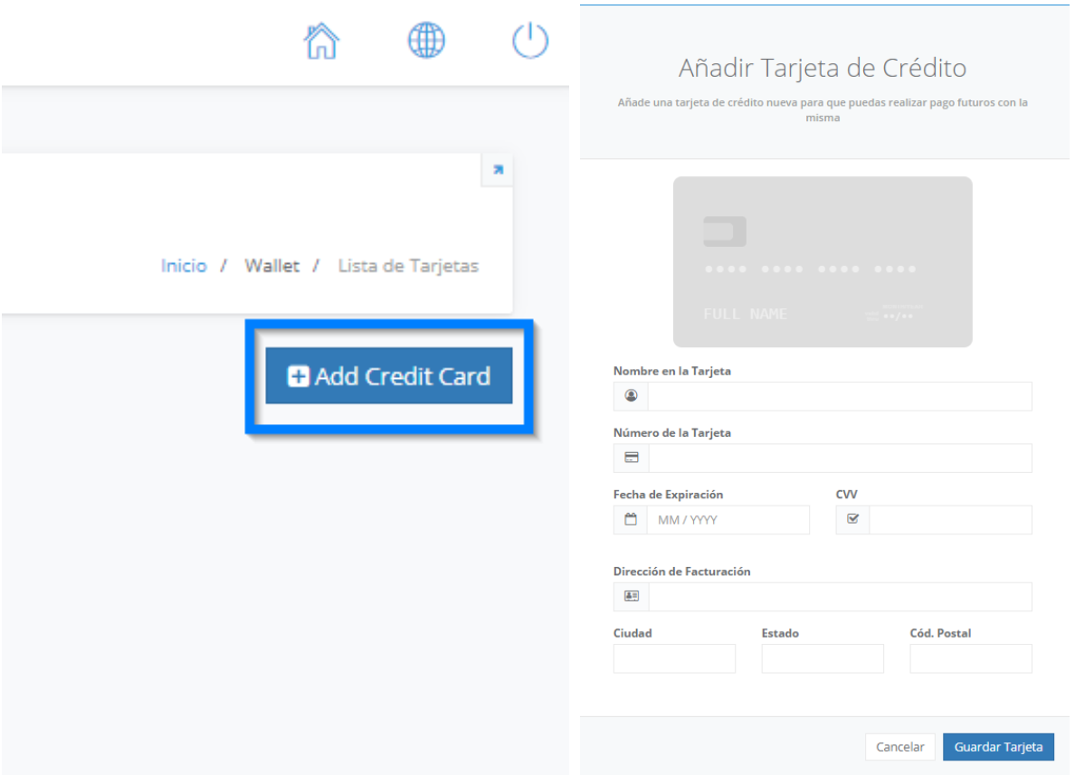1075x775 pixels.
Task: Click the ID card icon for Dirección de Facturación
Action: [631, 596]
